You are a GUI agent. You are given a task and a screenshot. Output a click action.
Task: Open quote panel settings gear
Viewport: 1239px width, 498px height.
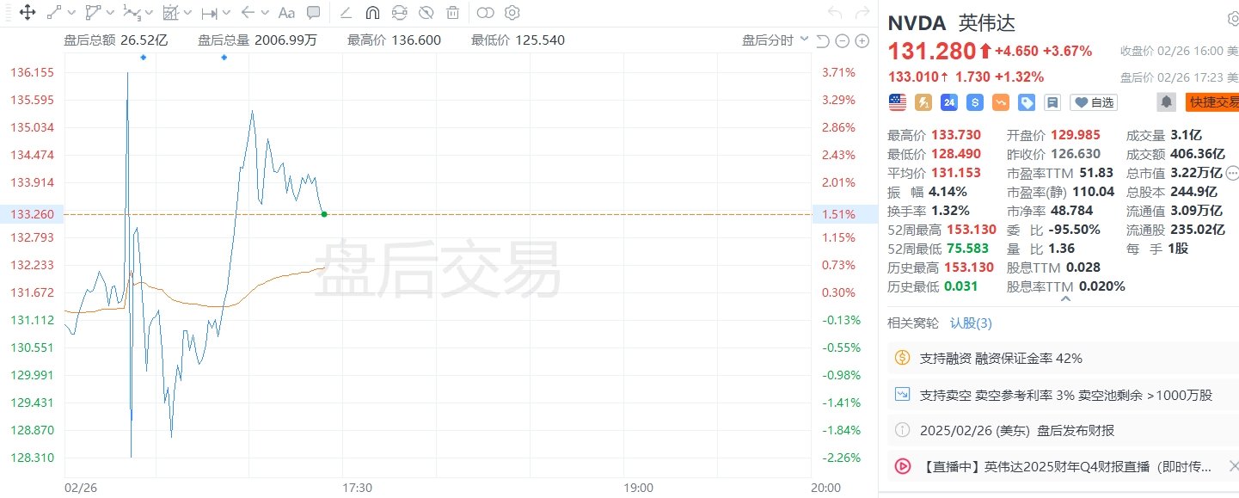(x=1232, y=19)
